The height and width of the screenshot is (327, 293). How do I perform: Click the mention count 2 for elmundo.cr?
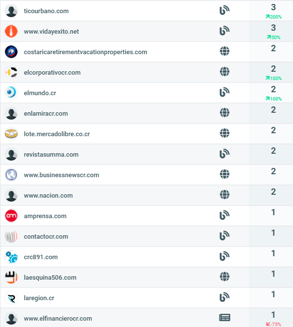tap(273, 89)
